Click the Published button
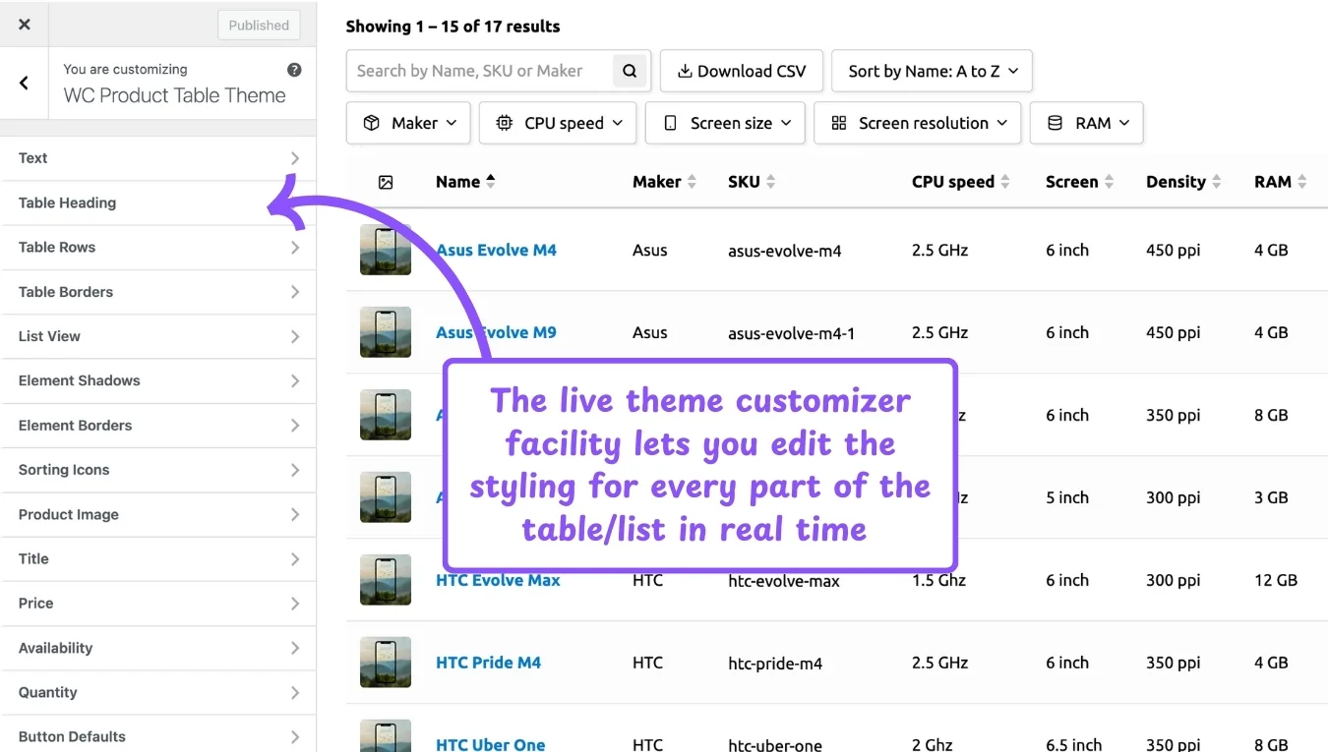Screen dimensions: 1328x752 click(259, 26)
